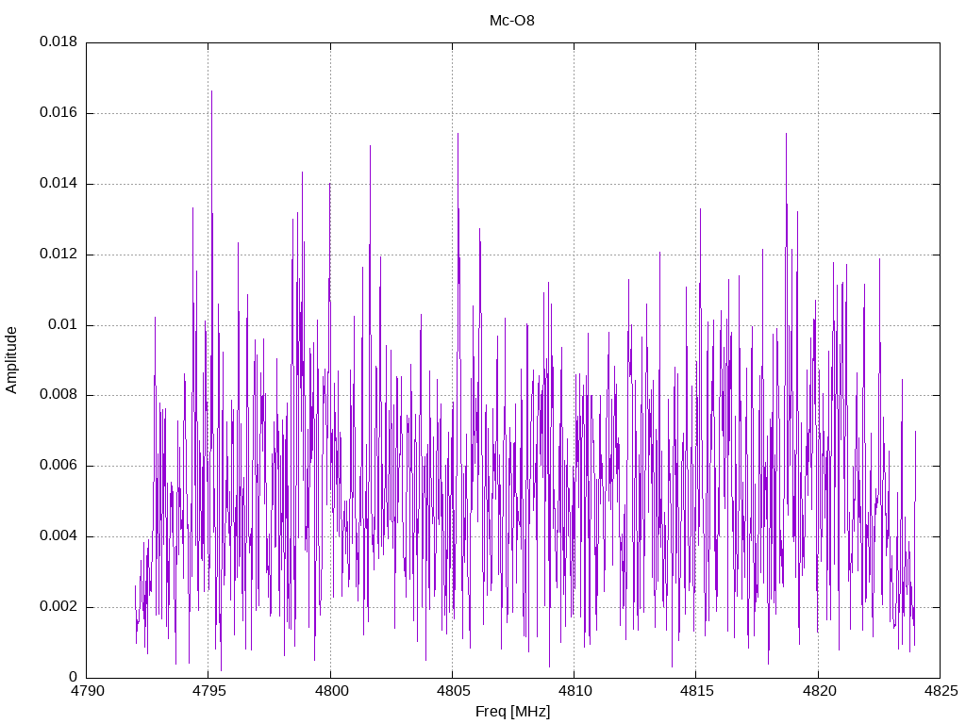Click the x-axis tick label 4805
The image size is (966, 724).
pyautogui.click(x=453, y=691)
